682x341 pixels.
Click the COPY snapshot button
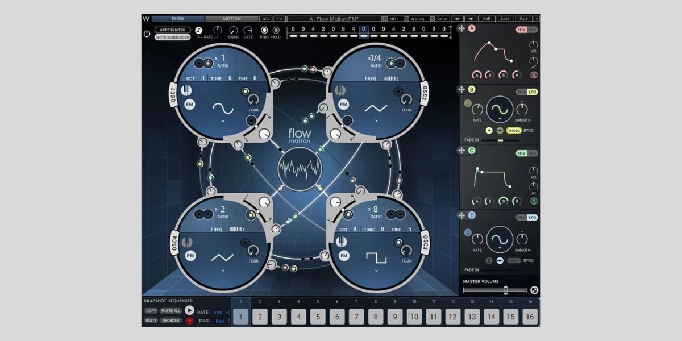[x=151, y=311]
